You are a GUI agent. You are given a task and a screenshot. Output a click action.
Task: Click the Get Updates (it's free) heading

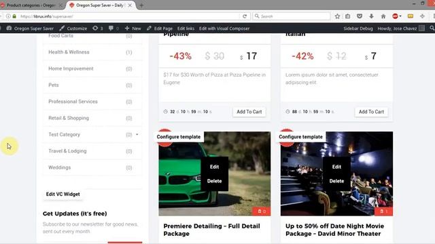point(75,213)
